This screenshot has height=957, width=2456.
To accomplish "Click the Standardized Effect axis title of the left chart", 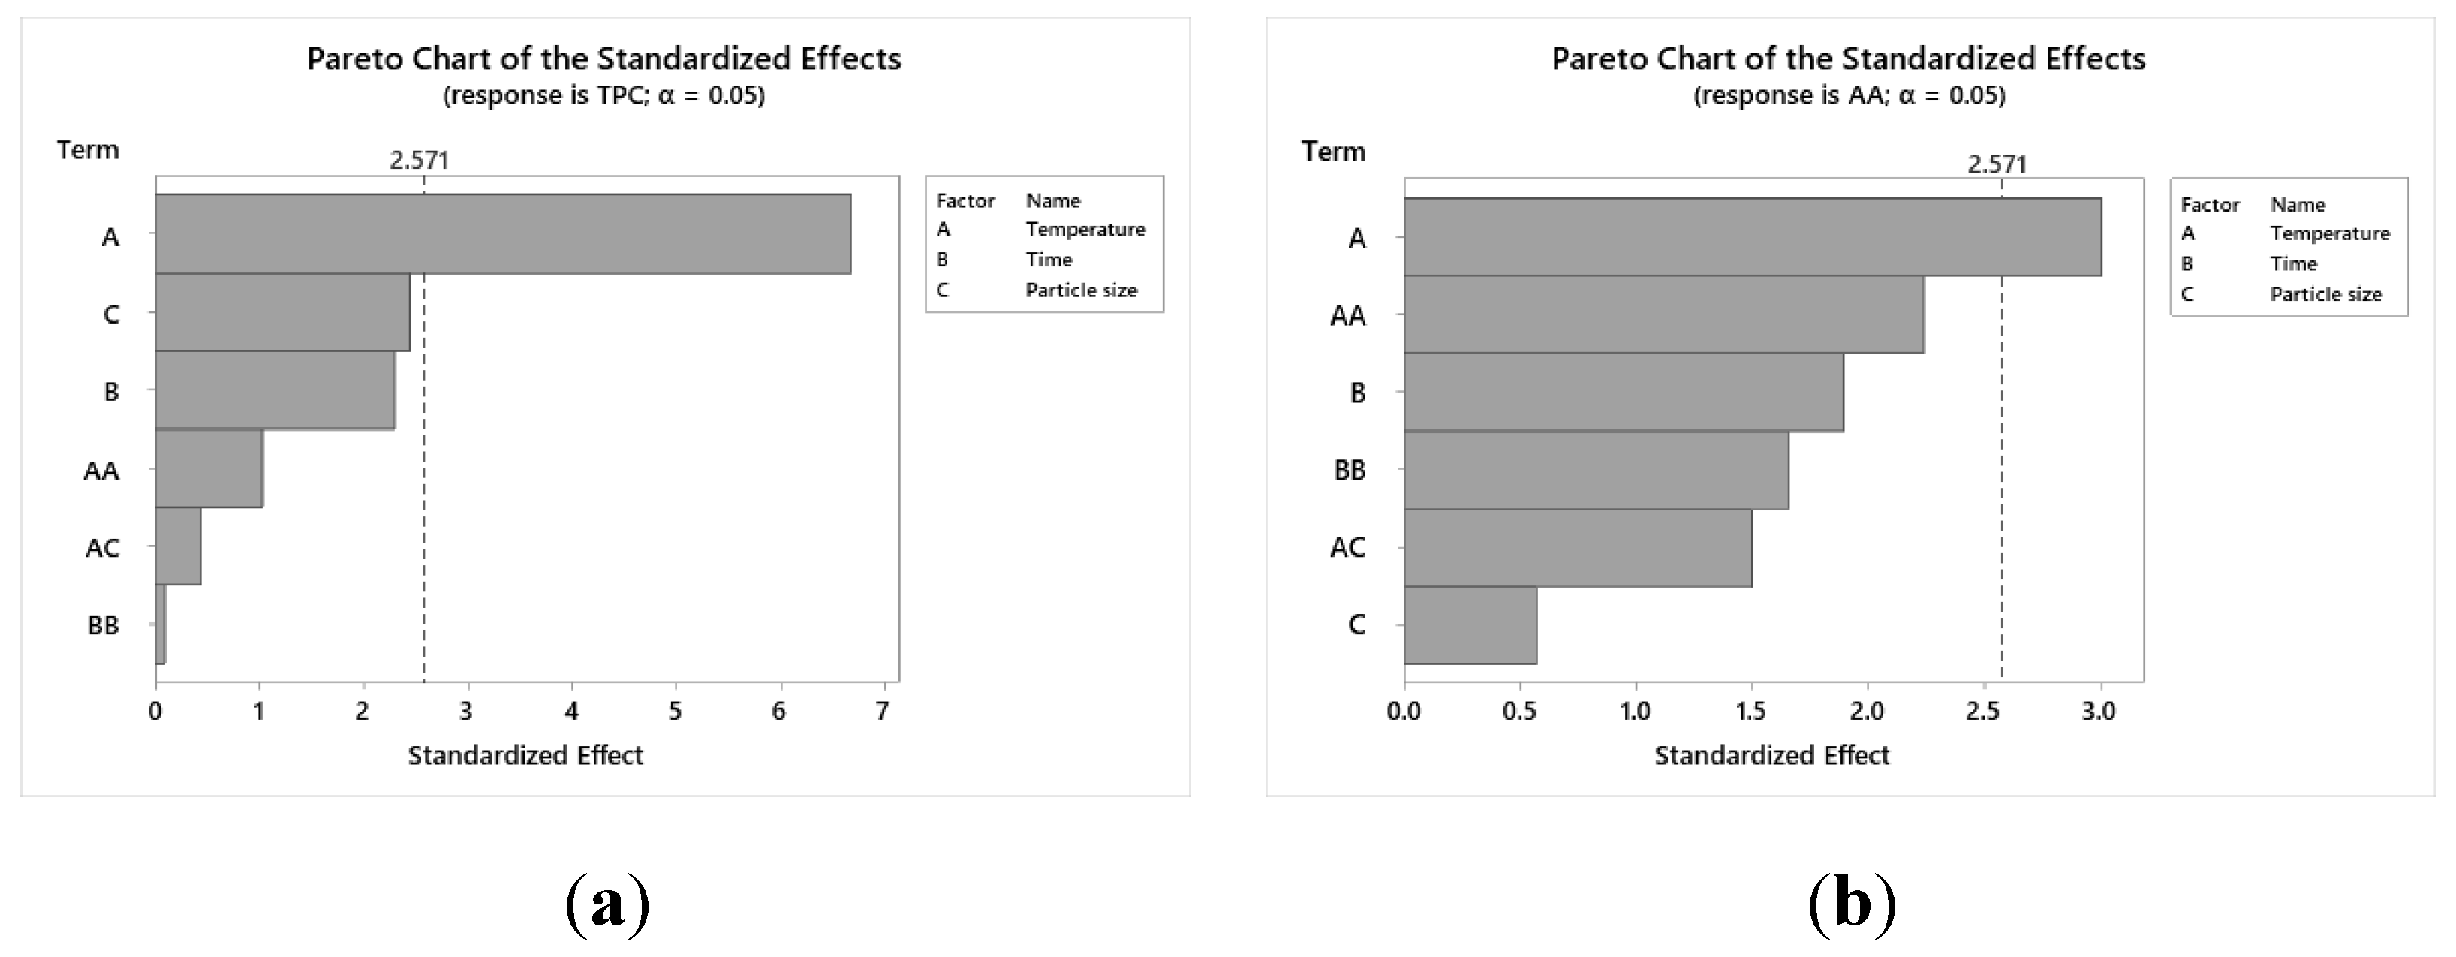I will 525,756.
